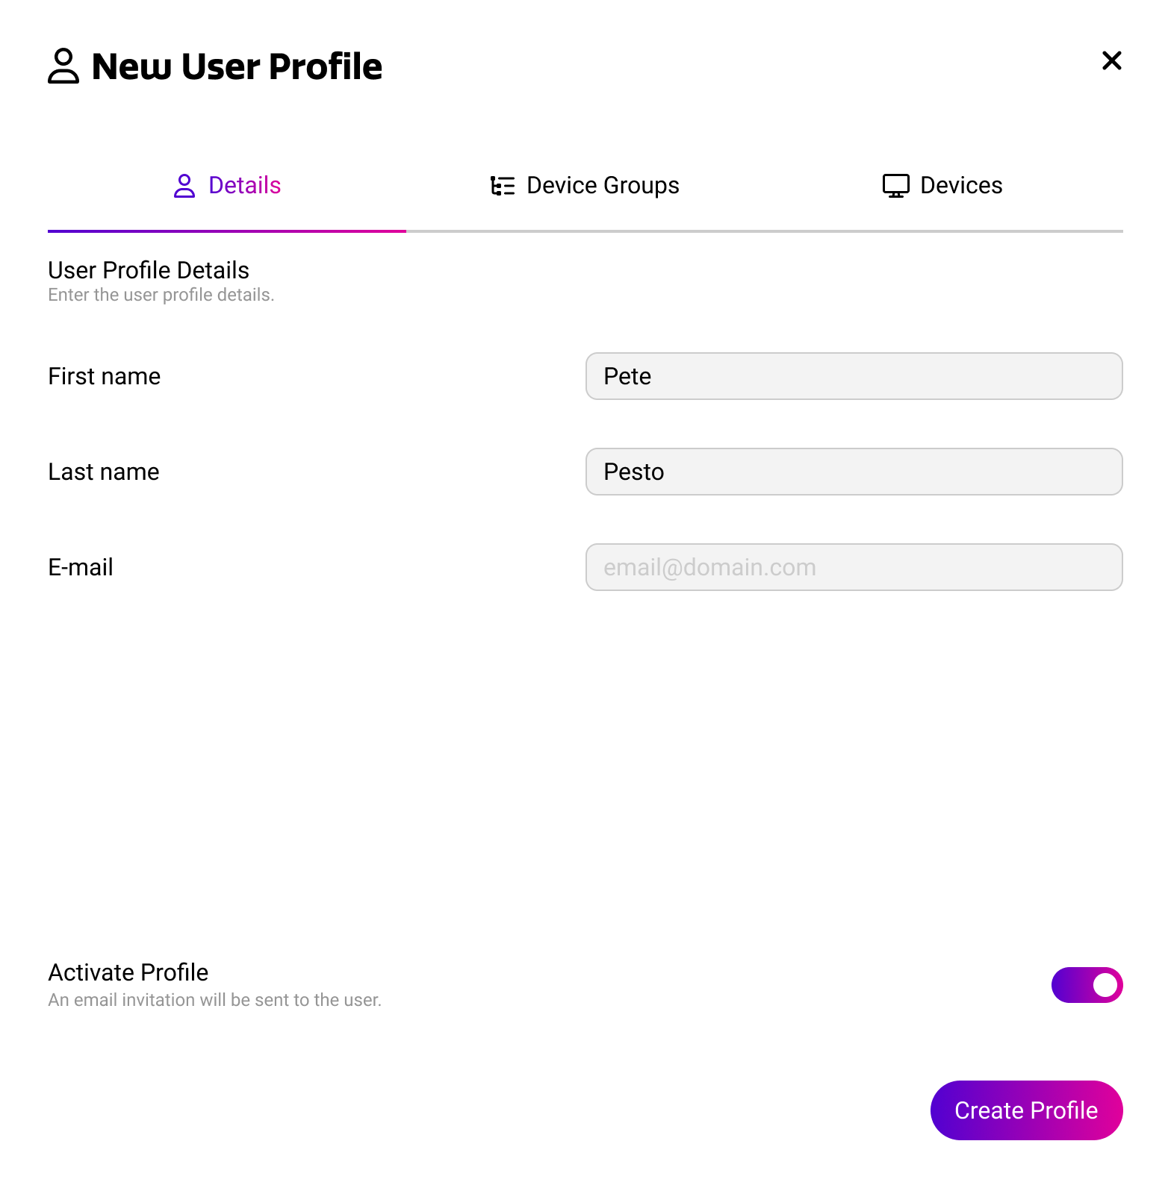This screenshot has height=1188, width=1171.
Task: Click the Last name field containing Pesto
Action: 854,472
